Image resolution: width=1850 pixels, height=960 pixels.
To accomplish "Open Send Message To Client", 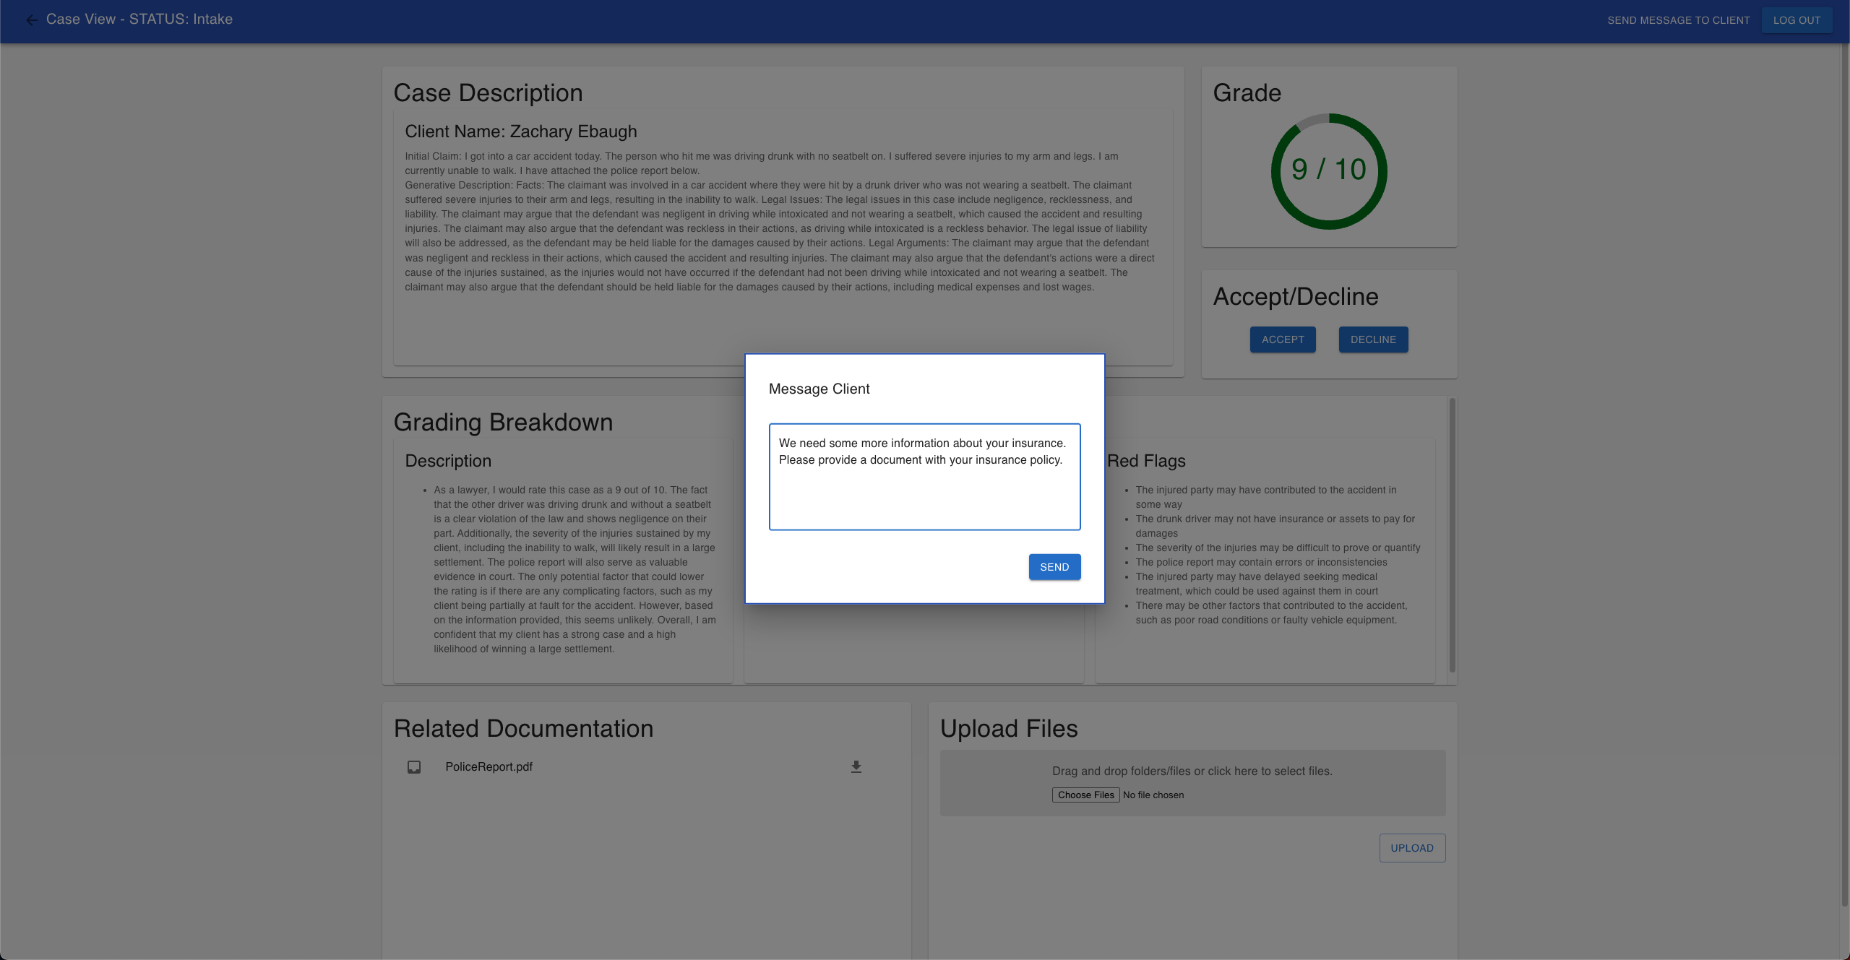I will click(1678, 20).
